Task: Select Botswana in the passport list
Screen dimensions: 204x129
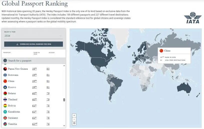Action: (13, 75)
